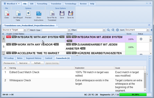Maximize the document editor pane
This screenshot has width=154, height=98.
pos(149,25)
